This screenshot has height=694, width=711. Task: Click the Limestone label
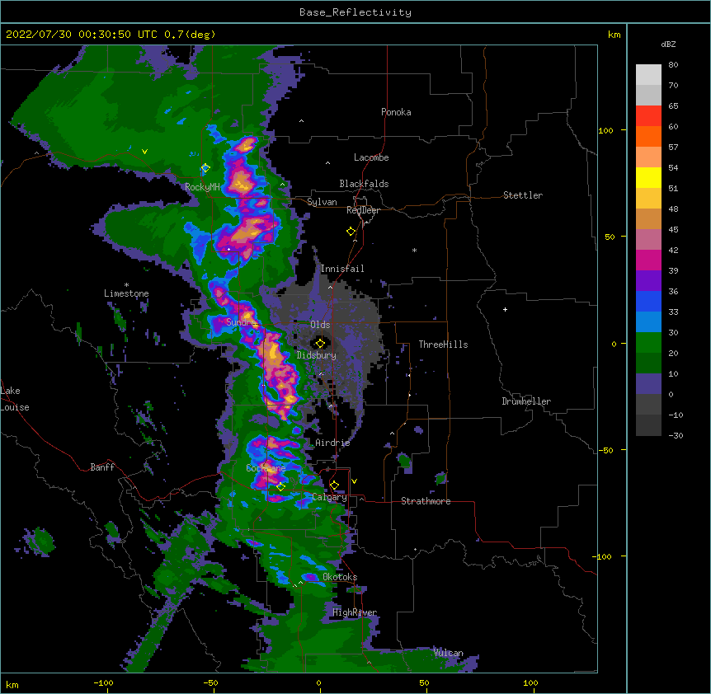(126, 293)
